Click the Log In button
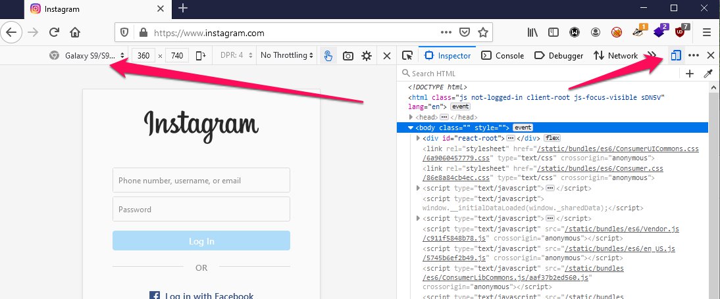The height and width of the screenshot is (299, 720). tap(201, 241)
